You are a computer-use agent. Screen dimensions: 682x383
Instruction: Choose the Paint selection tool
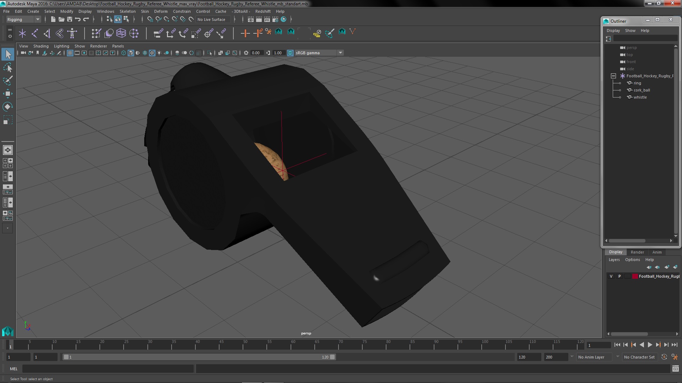pyautogui.click(x=8, y=81)
